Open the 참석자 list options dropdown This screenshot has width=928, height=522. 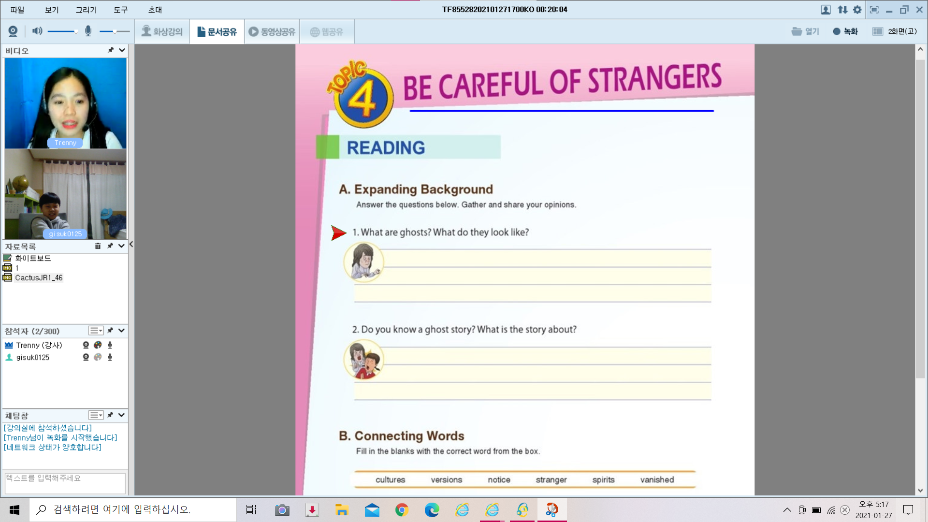point(96,331)
